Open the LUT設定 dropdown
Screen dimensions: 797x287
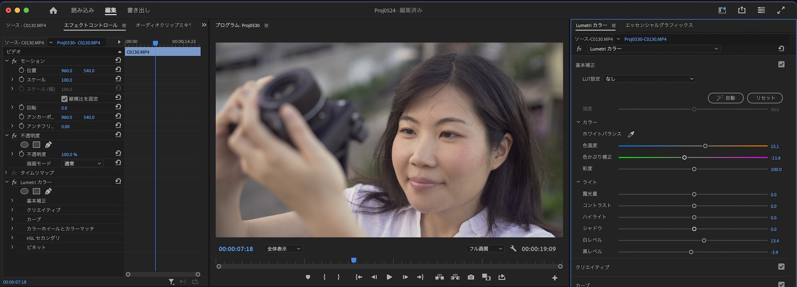click(649, 79)
